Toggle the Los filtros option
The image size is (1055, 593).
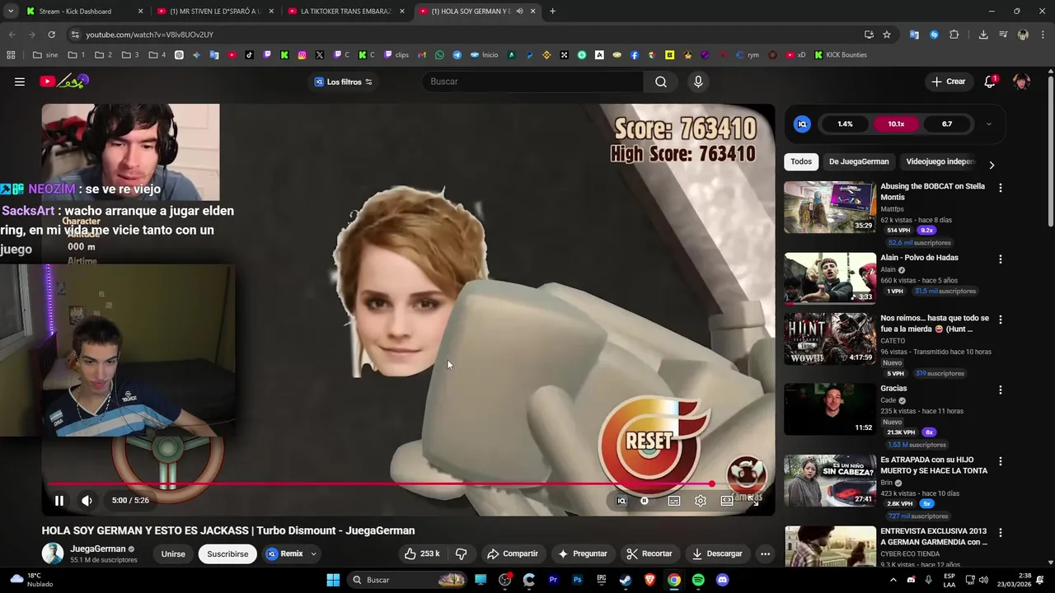coord(344,82)
